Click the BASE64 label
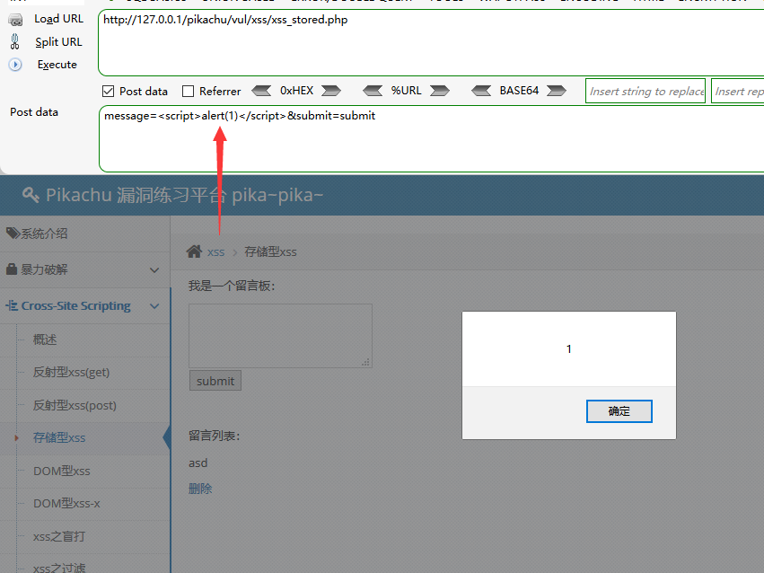 pos(519,91)
